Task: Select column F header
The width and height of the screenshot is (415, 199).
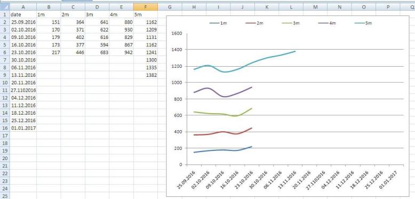Action: point(146,7)
